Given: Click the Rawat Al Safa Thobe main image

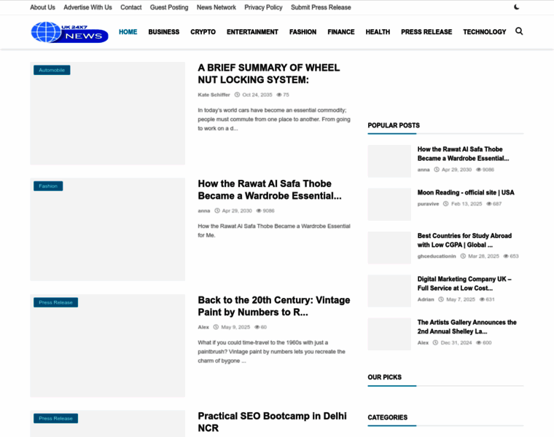Looking at the screenshot, I should pyautogui.click(x=107, y=229).
